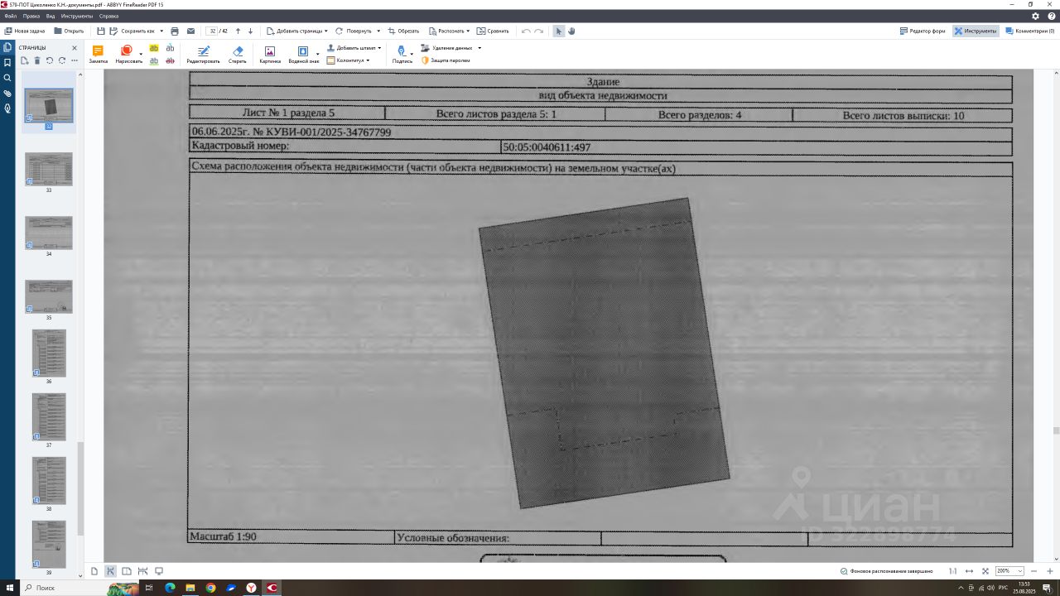
Task: Select the arrow pointer tool
Action: (559, 31)
